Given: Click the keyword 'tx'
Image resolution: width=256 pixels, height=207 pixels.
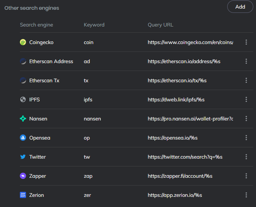Looking at the screenshot, I should click(x=86, y=81).
